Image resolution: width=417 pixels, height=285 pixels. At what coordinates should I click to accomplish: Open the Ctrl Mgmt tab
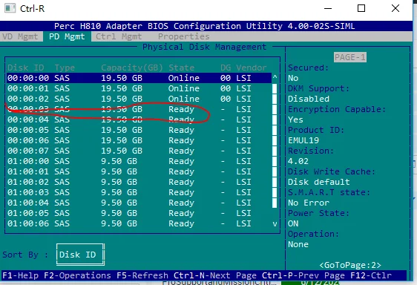[119, 36]
